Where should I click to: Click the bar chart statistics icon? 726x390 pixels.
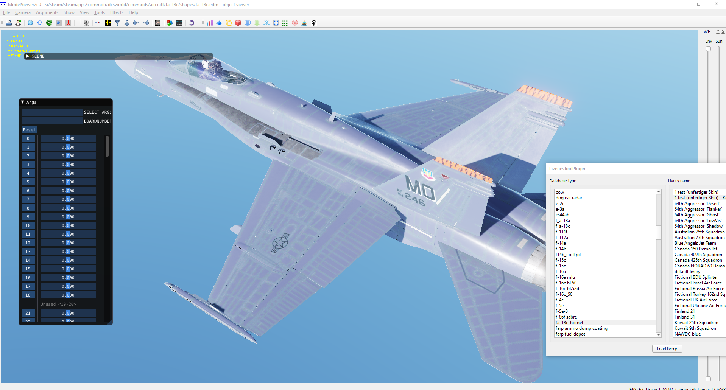pyautogui.click(x=209, y=23)
